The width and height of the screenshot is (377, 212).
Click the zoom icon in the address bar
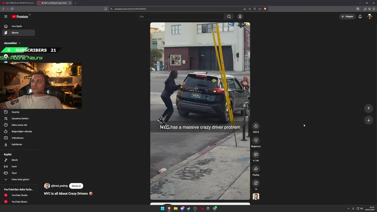click(x=255, y=9)
